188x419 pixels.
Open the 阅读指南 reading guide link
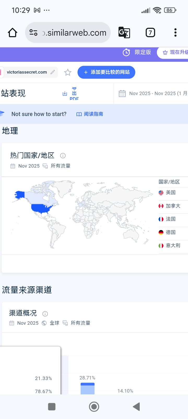click(90, 114)
